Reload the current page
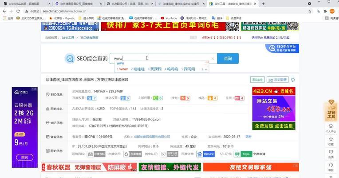This screenshot has width=339, height=178. pos(18,11)
